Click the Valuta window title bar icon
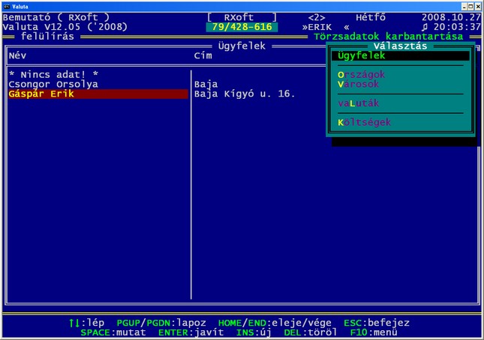The width and height of the screenshot is (484, 340). [6, 5]
